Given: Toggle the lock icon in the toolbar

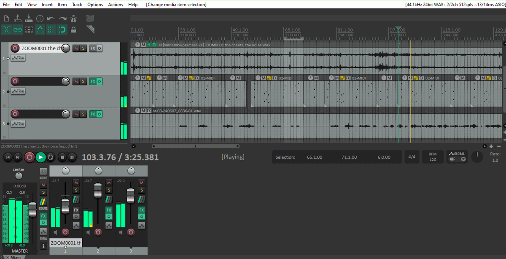Looking at the screenshot, I should tap(74, 30).
